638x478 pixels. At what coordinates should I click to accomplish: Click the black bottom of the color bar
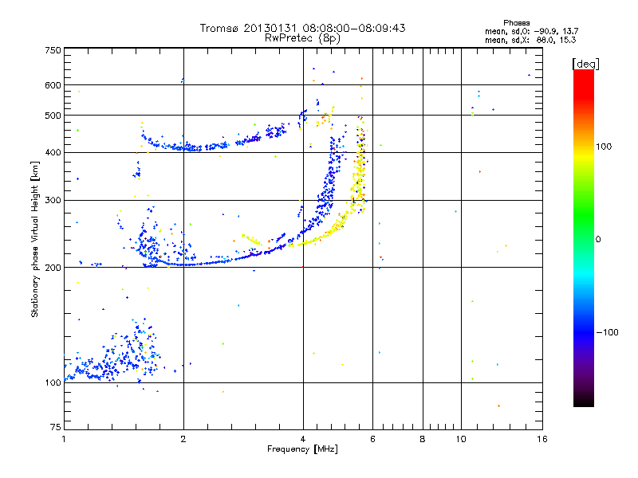point(584,401)
